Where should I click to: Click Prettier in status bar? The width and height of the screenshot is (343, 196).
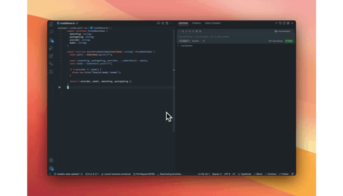(284, 174)
